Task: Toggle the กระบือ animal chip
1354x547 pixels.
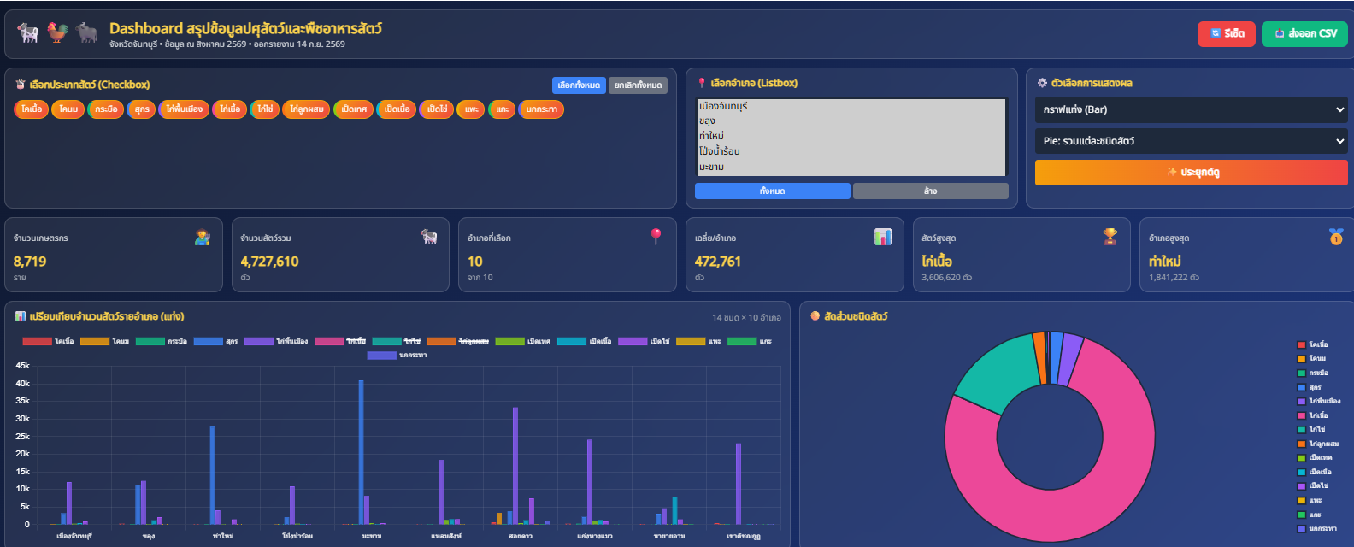Action: pyautogui.click(x=106, y=109)
